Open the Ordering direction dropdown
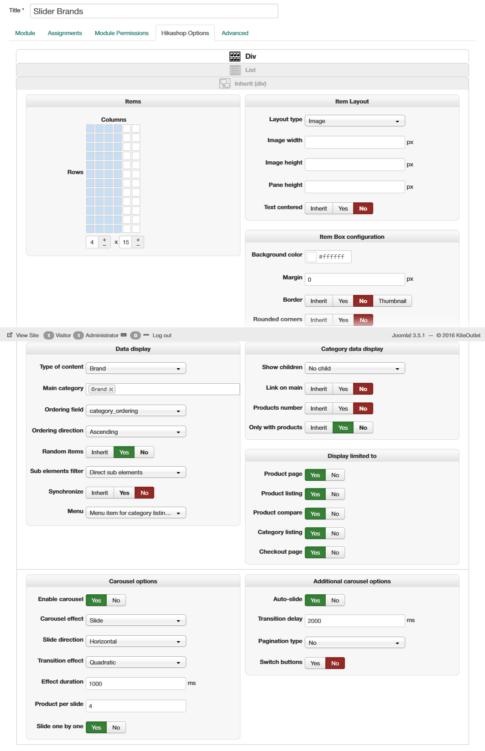The image size is (485, 751). (x=136, y=432)
